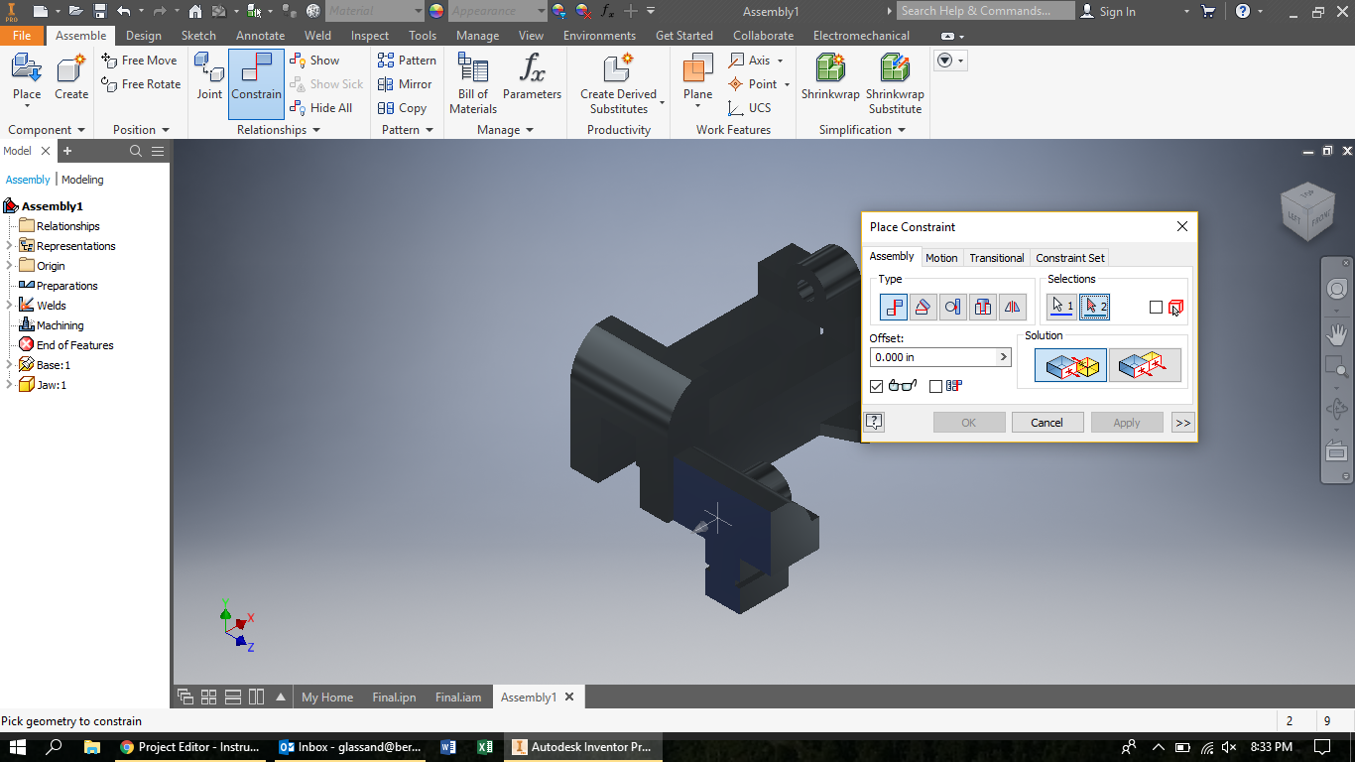This screenshot has width=1355, height=762.
Task: Switch to the Motion tab
Action: tap(941, 258)
